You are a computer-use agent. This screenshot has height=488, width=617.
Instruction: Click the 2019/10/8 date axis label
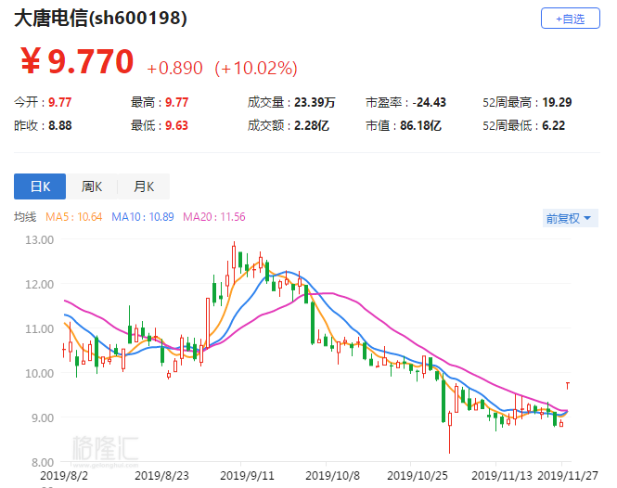pos(332,475)
